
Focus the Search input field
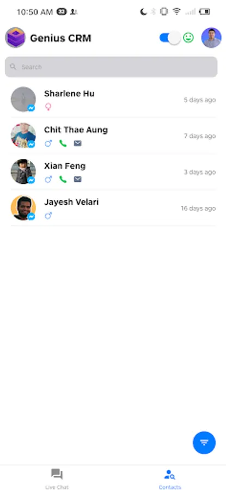point(111,67)
